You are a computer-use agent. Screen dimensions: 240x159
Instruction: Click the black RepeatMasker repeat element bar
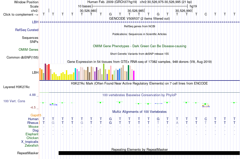pyautogui.click(x=149, y=153)
